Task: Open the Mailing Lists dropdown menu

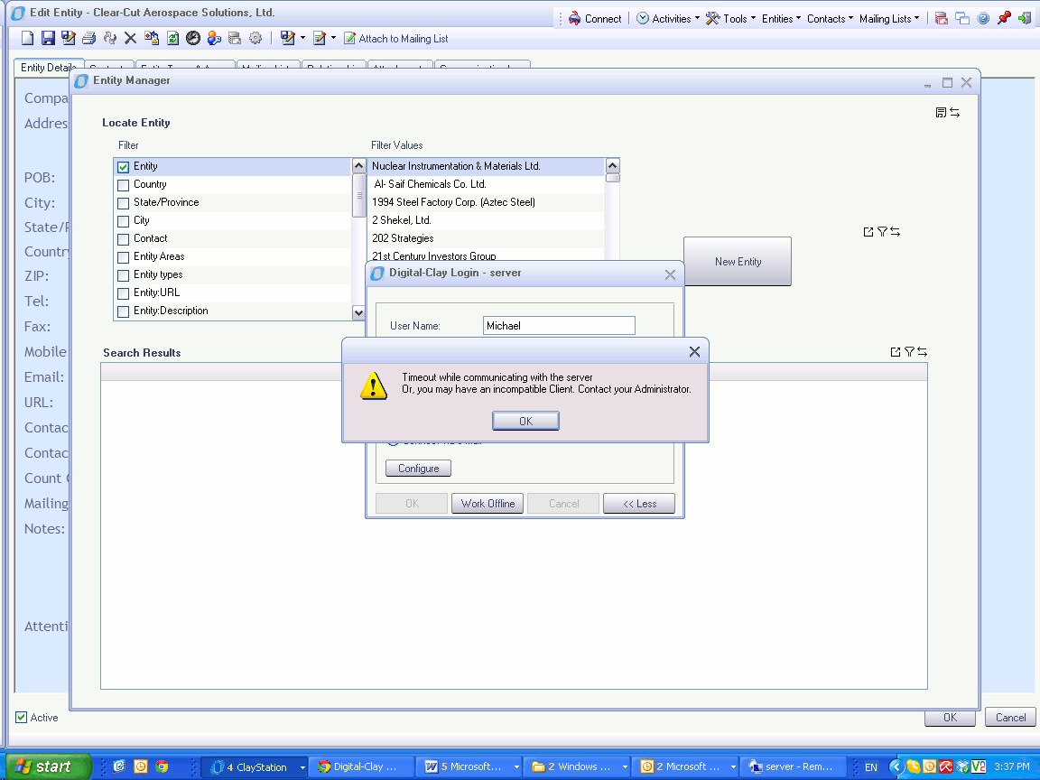Action: [889, 19]
